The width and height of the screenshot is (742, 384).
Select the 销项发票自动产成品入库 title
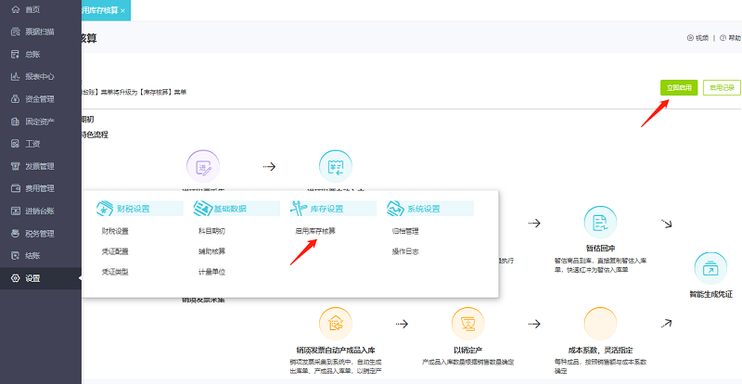tap(336, 351)
